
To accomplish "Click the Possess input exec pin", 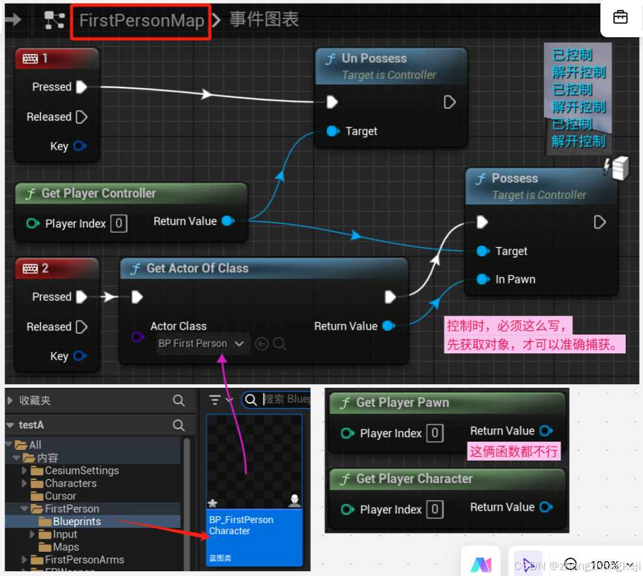I will point(482,222).
